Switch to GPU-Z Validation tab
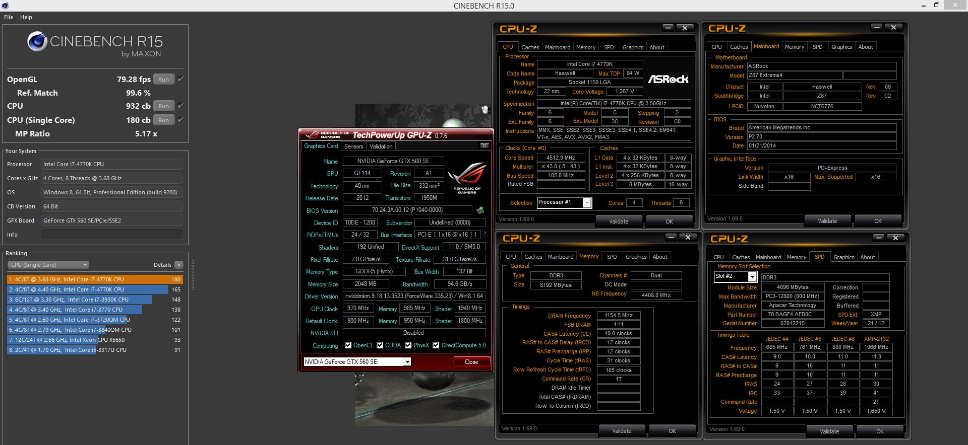The width and height of the screenshot is (968, 445). pyautogui.click(x=381, y=146)
